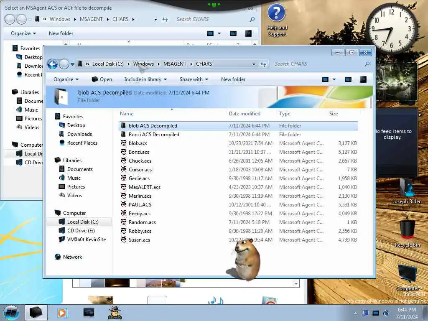
Task: Expand the arrow after Local Disk (C:) breadcrumb
Action: 128,64
